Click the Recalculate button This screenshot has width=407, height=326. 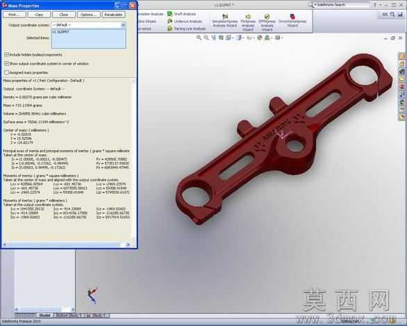pos(113,15)
